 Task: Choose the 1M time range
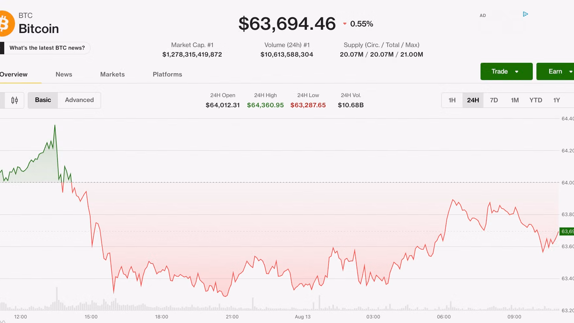click(x=515, y=100)
